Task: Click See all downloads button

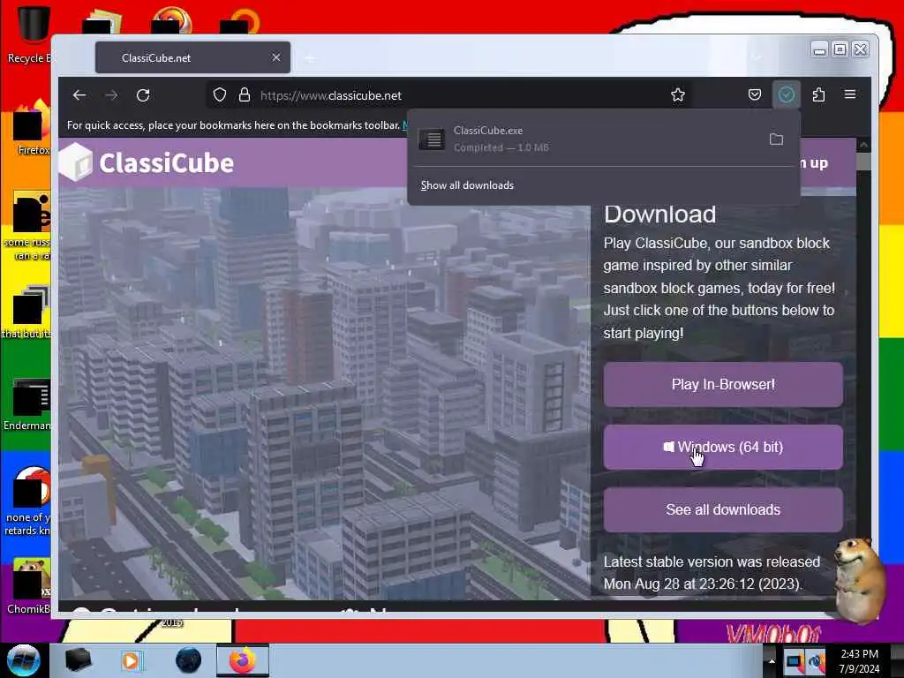Action: (723, 509)
